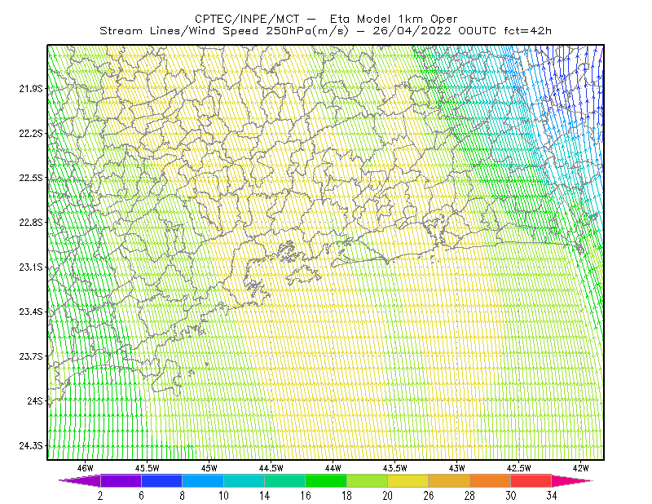The image size is (652, 504).
Task: Select the teal-green legend swatch
Action: click(x=284, y=480)
